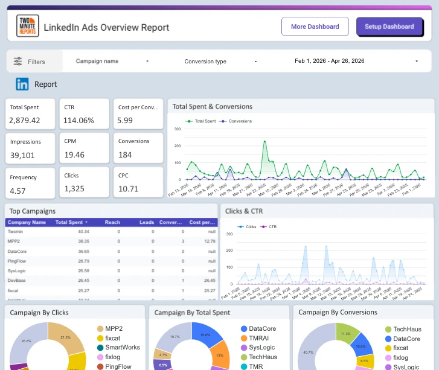
Task: Click the Clicks 1,325 scorecard
Action: point(85,182)
